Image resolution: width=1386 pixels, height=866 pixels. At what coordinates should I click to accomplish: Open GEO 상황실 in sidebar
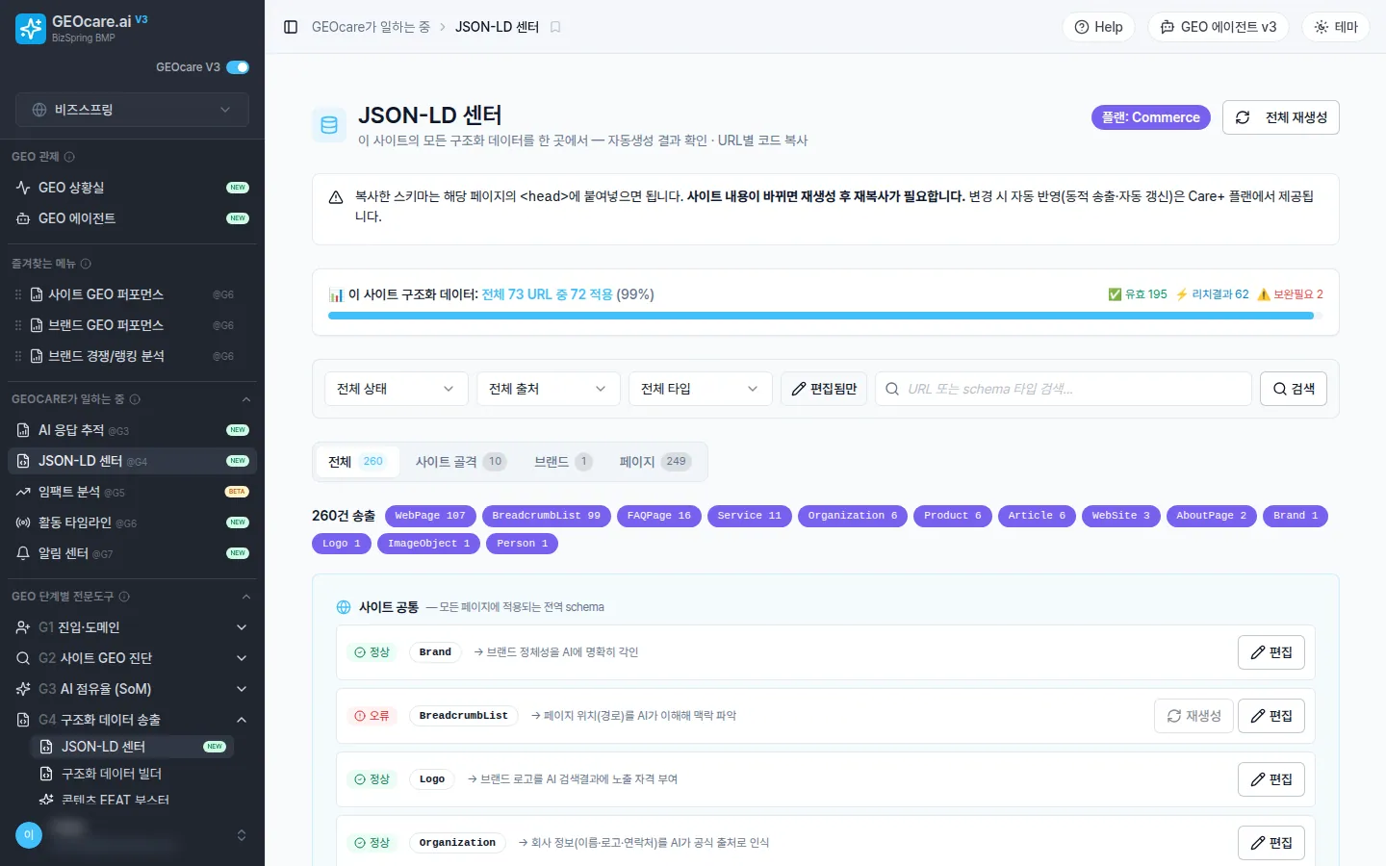132,188
